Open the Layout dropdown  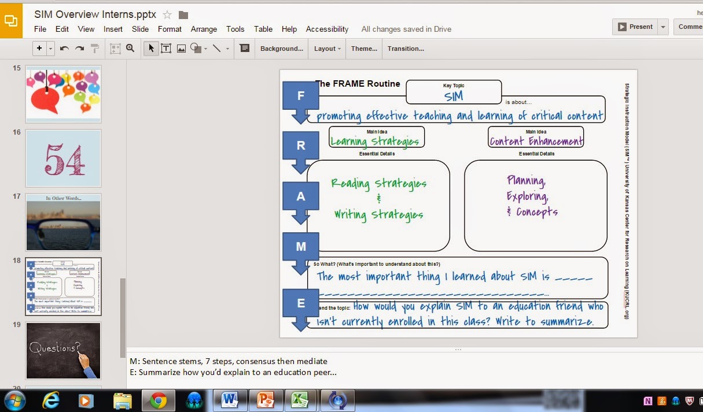point(327,49)
